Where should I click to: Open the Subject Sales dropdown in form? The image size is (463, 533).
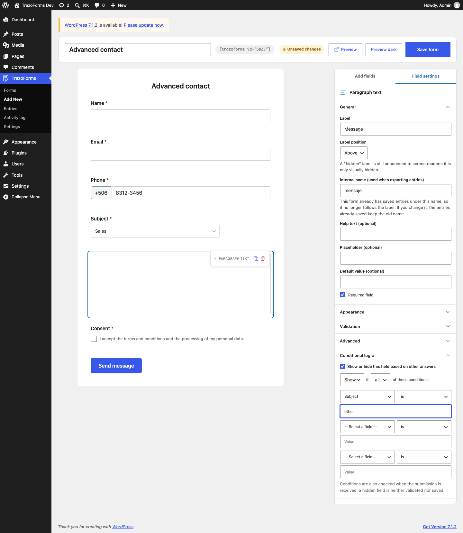pos(155,231)
